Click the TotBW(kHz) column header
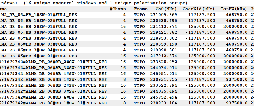This screenshot has width=254, height=106. [234, 9]
